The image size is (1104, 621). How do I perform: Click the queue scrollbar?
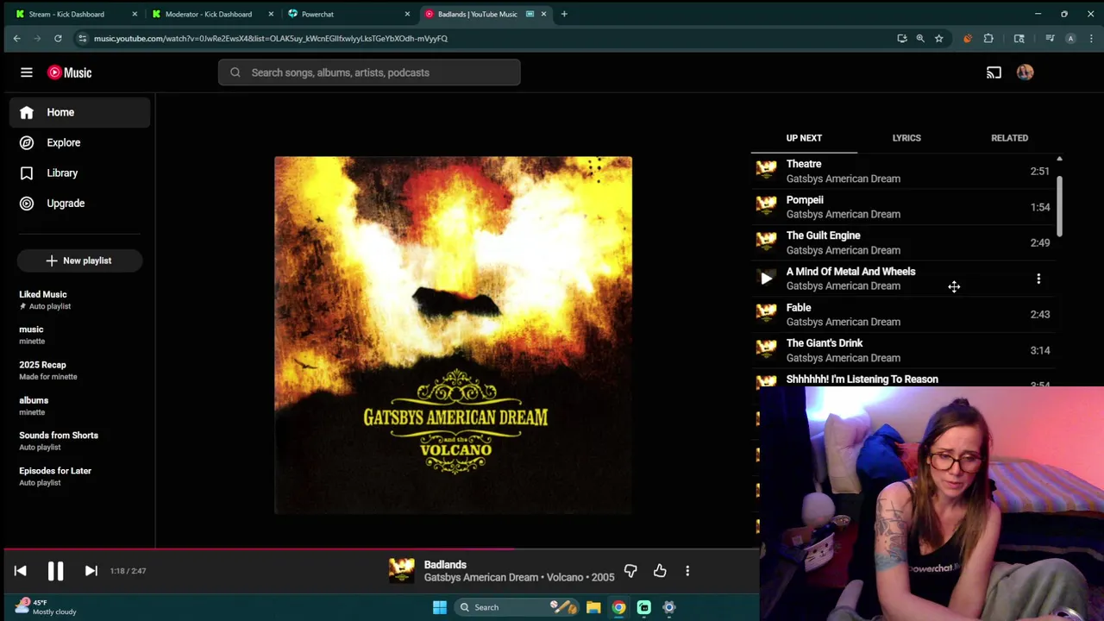coord(1059,207)
